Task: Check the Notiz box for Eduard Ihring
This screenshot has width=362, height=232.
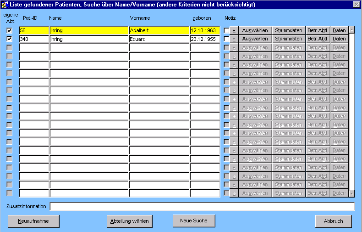Action: [226, 39]
